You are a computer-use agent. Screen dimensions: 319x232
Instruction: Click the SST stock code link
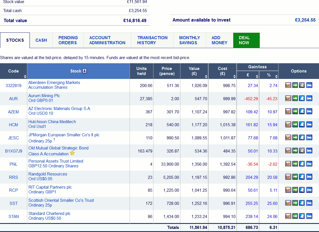pos(13,203)
